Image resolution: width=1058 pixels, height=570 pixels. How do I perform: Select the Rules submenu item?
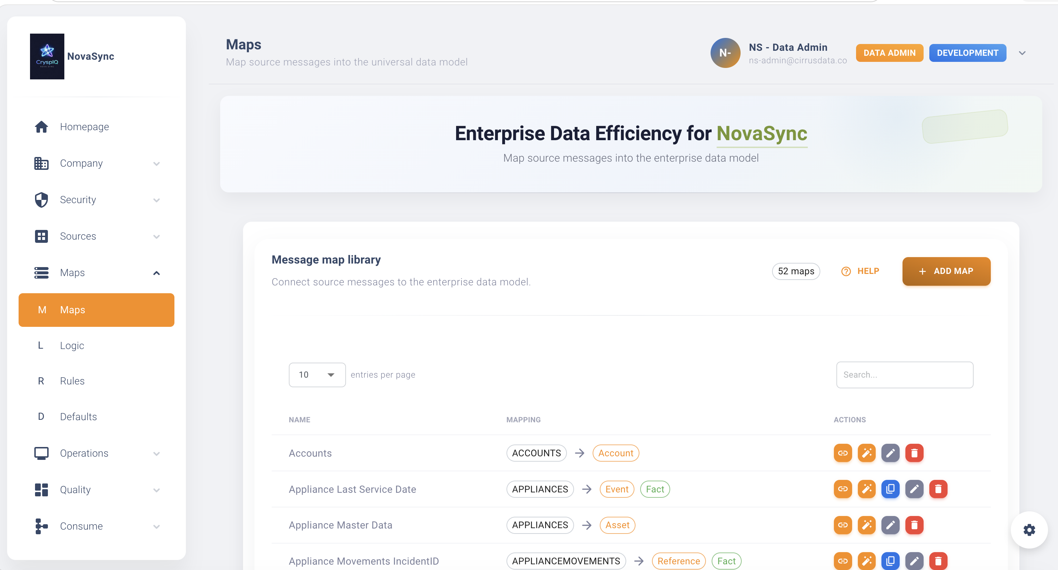click(97, 381)
